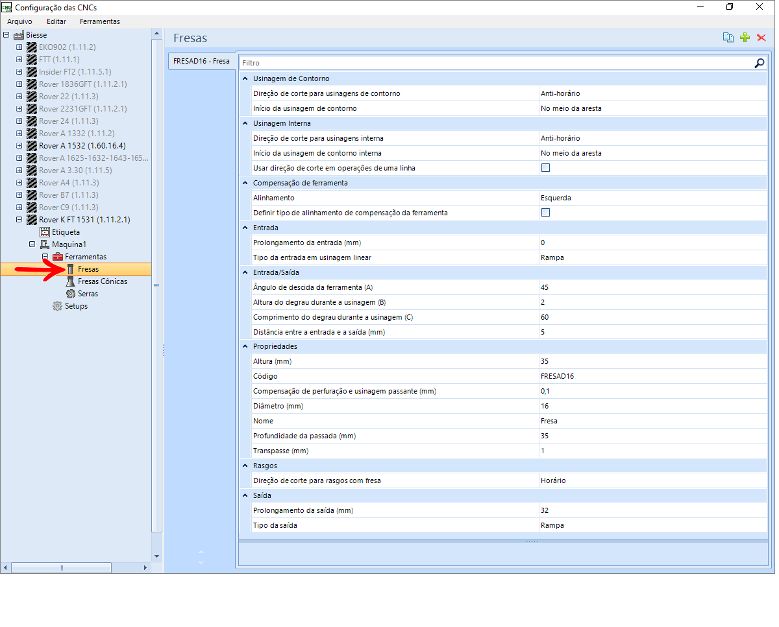Image resolution: width=779 pixels, height=627 pixels.
Task: Open the Editar menu
Action: pyautogui.click(x=56, y=21)
